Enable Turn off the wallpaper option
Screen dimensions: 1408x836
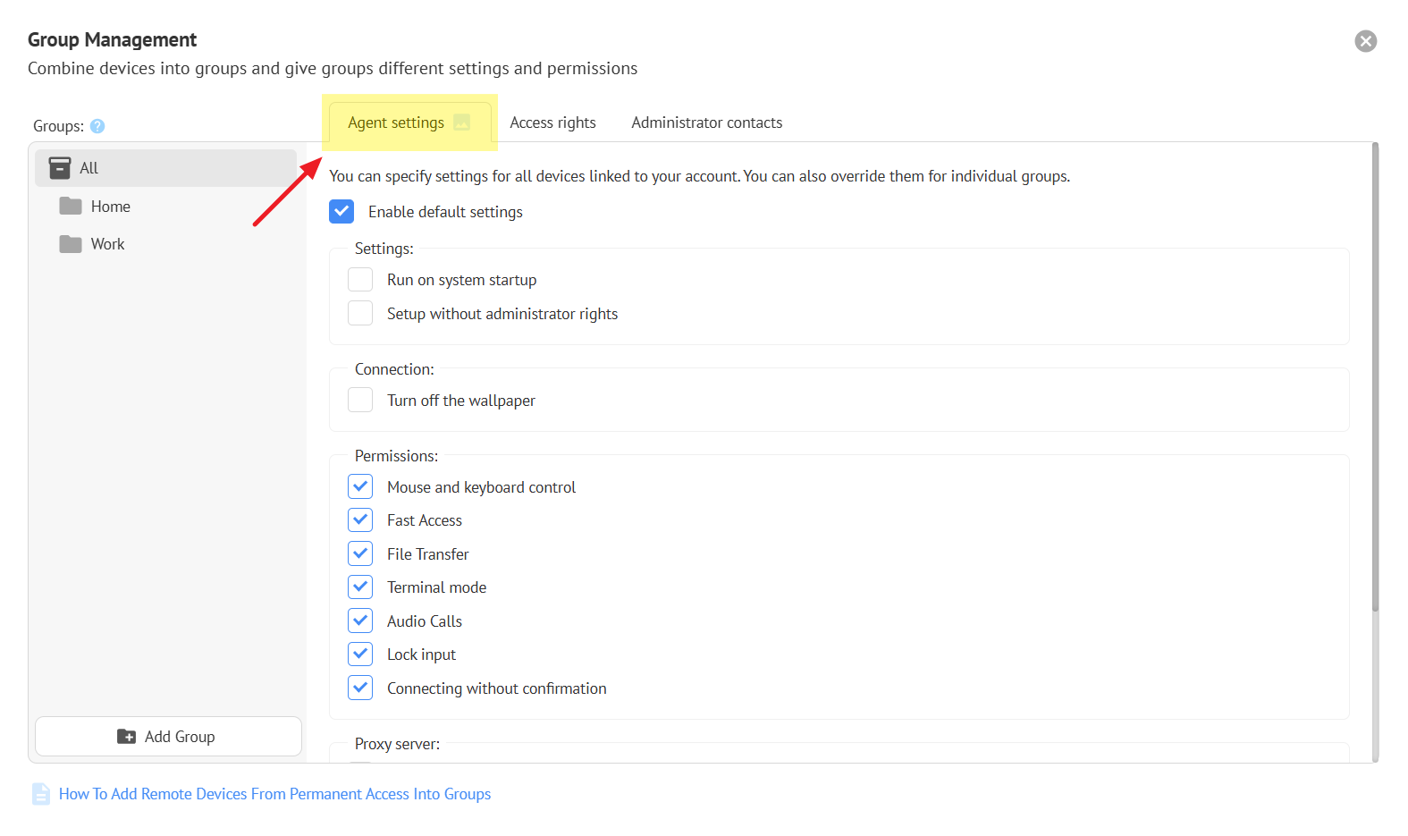[360, 401]
